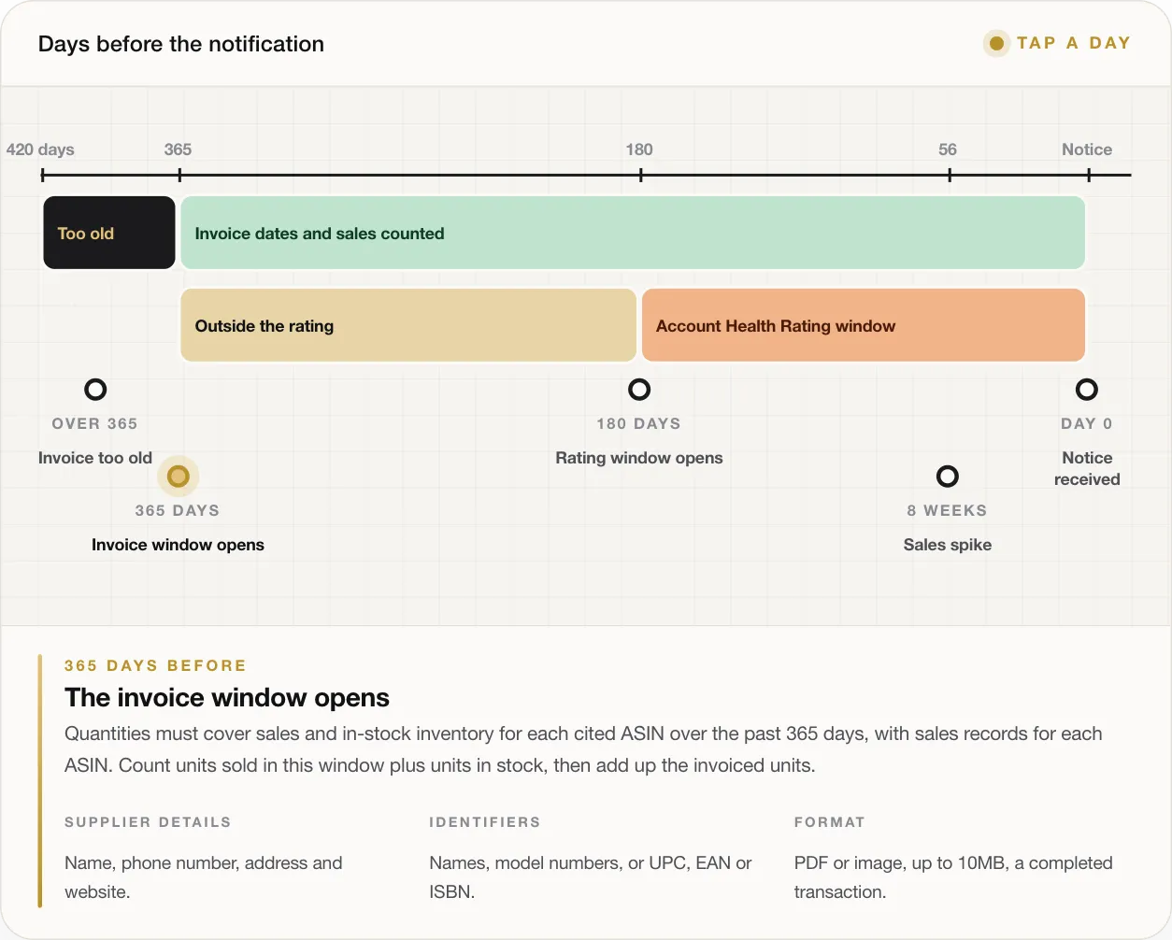The height and width of the screenshot is (940, 1172).
Task: Select the 'IDENTIFIERS' column heading
Action: click(485, 822)
